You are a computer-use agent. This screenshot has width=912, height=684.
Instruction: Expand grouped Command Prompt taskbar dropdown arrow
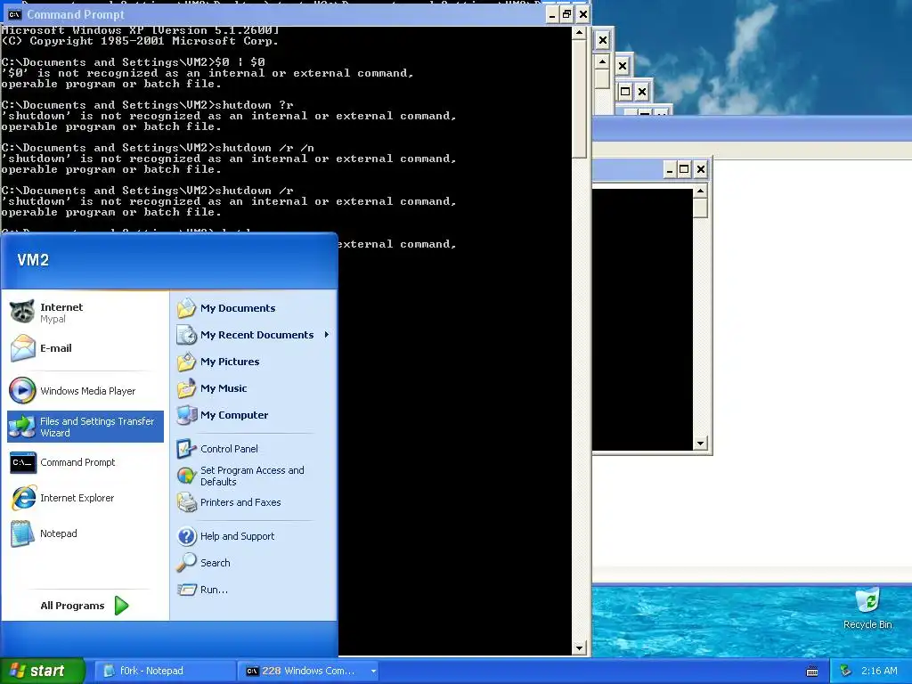[373, 672]
